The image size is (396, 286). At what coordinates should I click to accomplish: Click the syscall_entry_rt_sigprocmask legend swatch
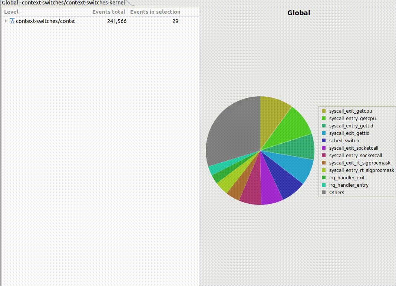pyautogui.click(x=324, y=170)
